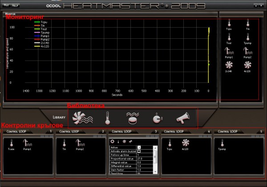This screenshot has width=267, height=187.
Task: Select the 4x120 fan icon in sensor panel
Action: coord(247,65)
